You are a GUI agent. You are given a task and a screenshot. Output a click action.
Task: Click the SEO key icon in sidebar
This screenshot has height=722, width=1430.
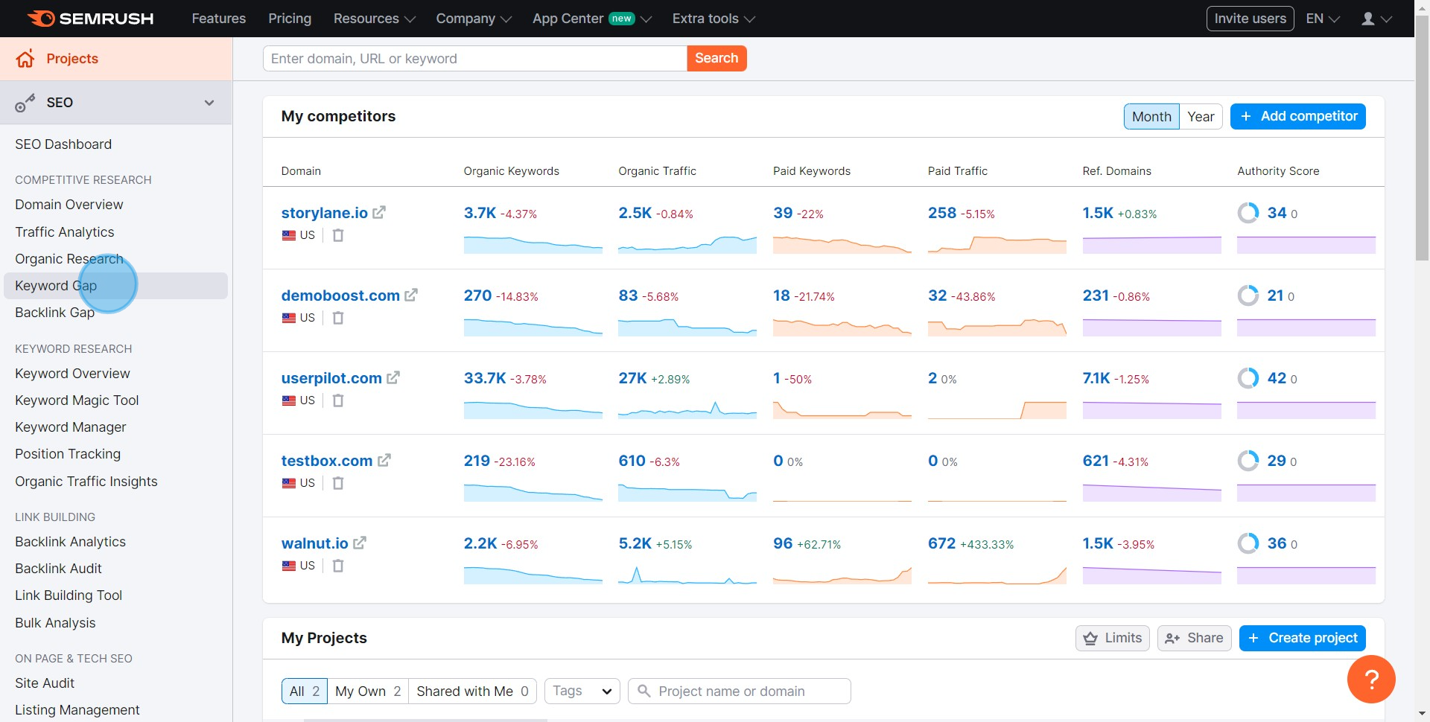(25, 103)
